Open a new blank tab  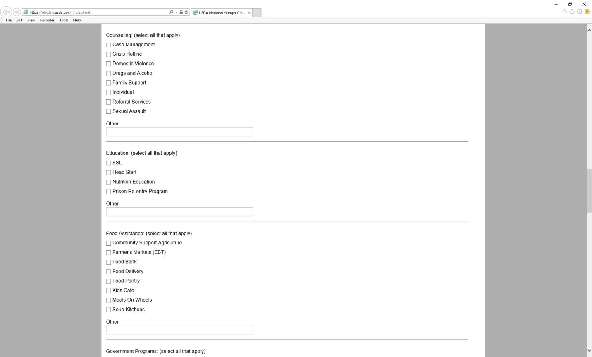(x=257, y=13)
